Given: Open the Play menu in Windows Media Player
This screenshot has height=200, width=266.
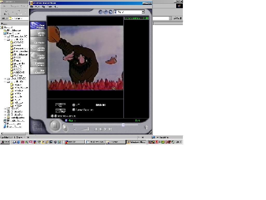Looking at the screenshot, I should pos(43,7).
